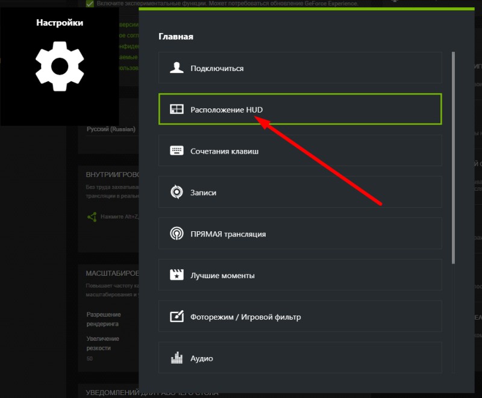Open the Подключиться menu item
This screenshot has height=398, width=482.
pyautogui.click(x=300, y=67)
